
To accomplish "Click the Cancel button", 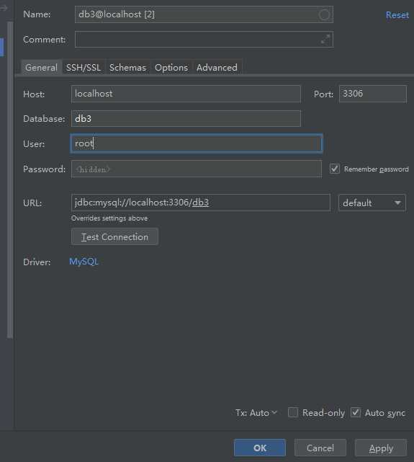I will (x=320, y=448).
